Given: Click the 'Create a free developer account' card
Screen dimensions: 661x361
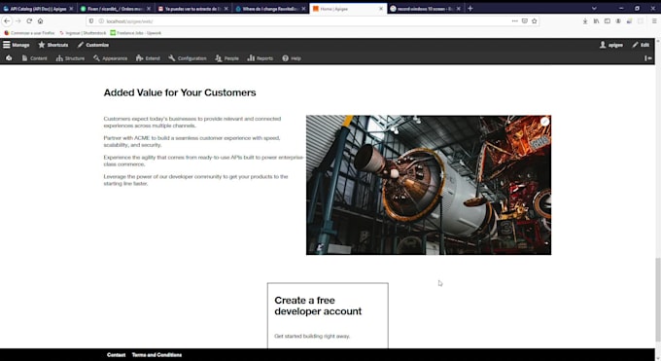Looking at the screenshot, I should 328,316.
